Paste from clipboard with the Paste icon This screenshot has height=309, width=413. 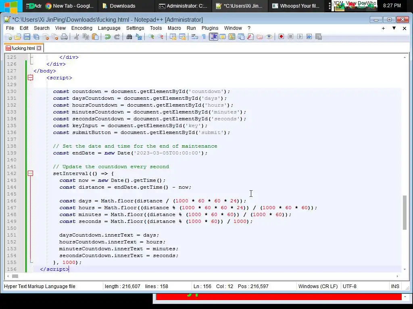click(95, 37)
